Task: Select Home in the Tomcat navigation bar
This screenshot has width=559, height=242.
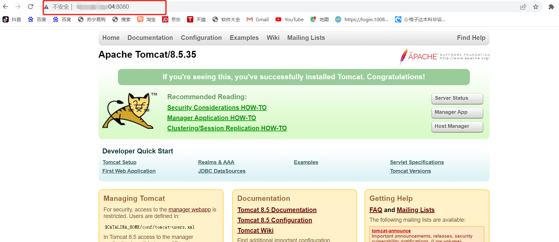Action: (111, 38)
